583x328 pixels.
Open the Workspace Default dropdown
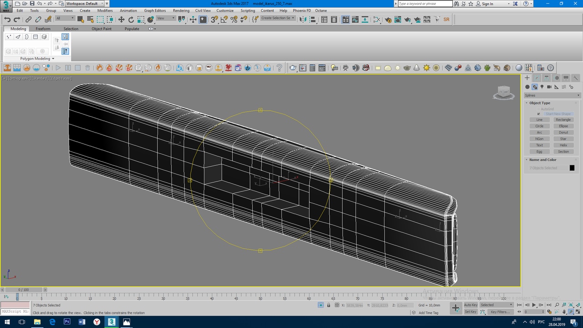84,4
